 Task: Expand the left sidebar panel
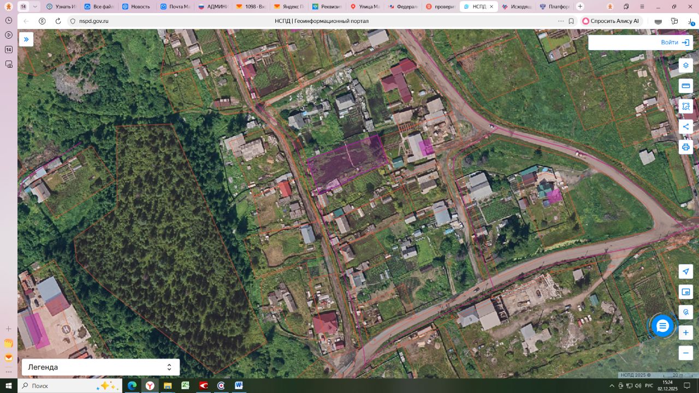point(26,39)
